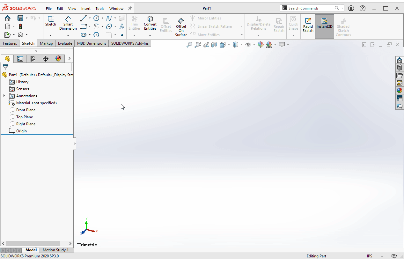Switch to the MBD Dimensions tab
Screen dimensions: 404x259
pos(92,43)
